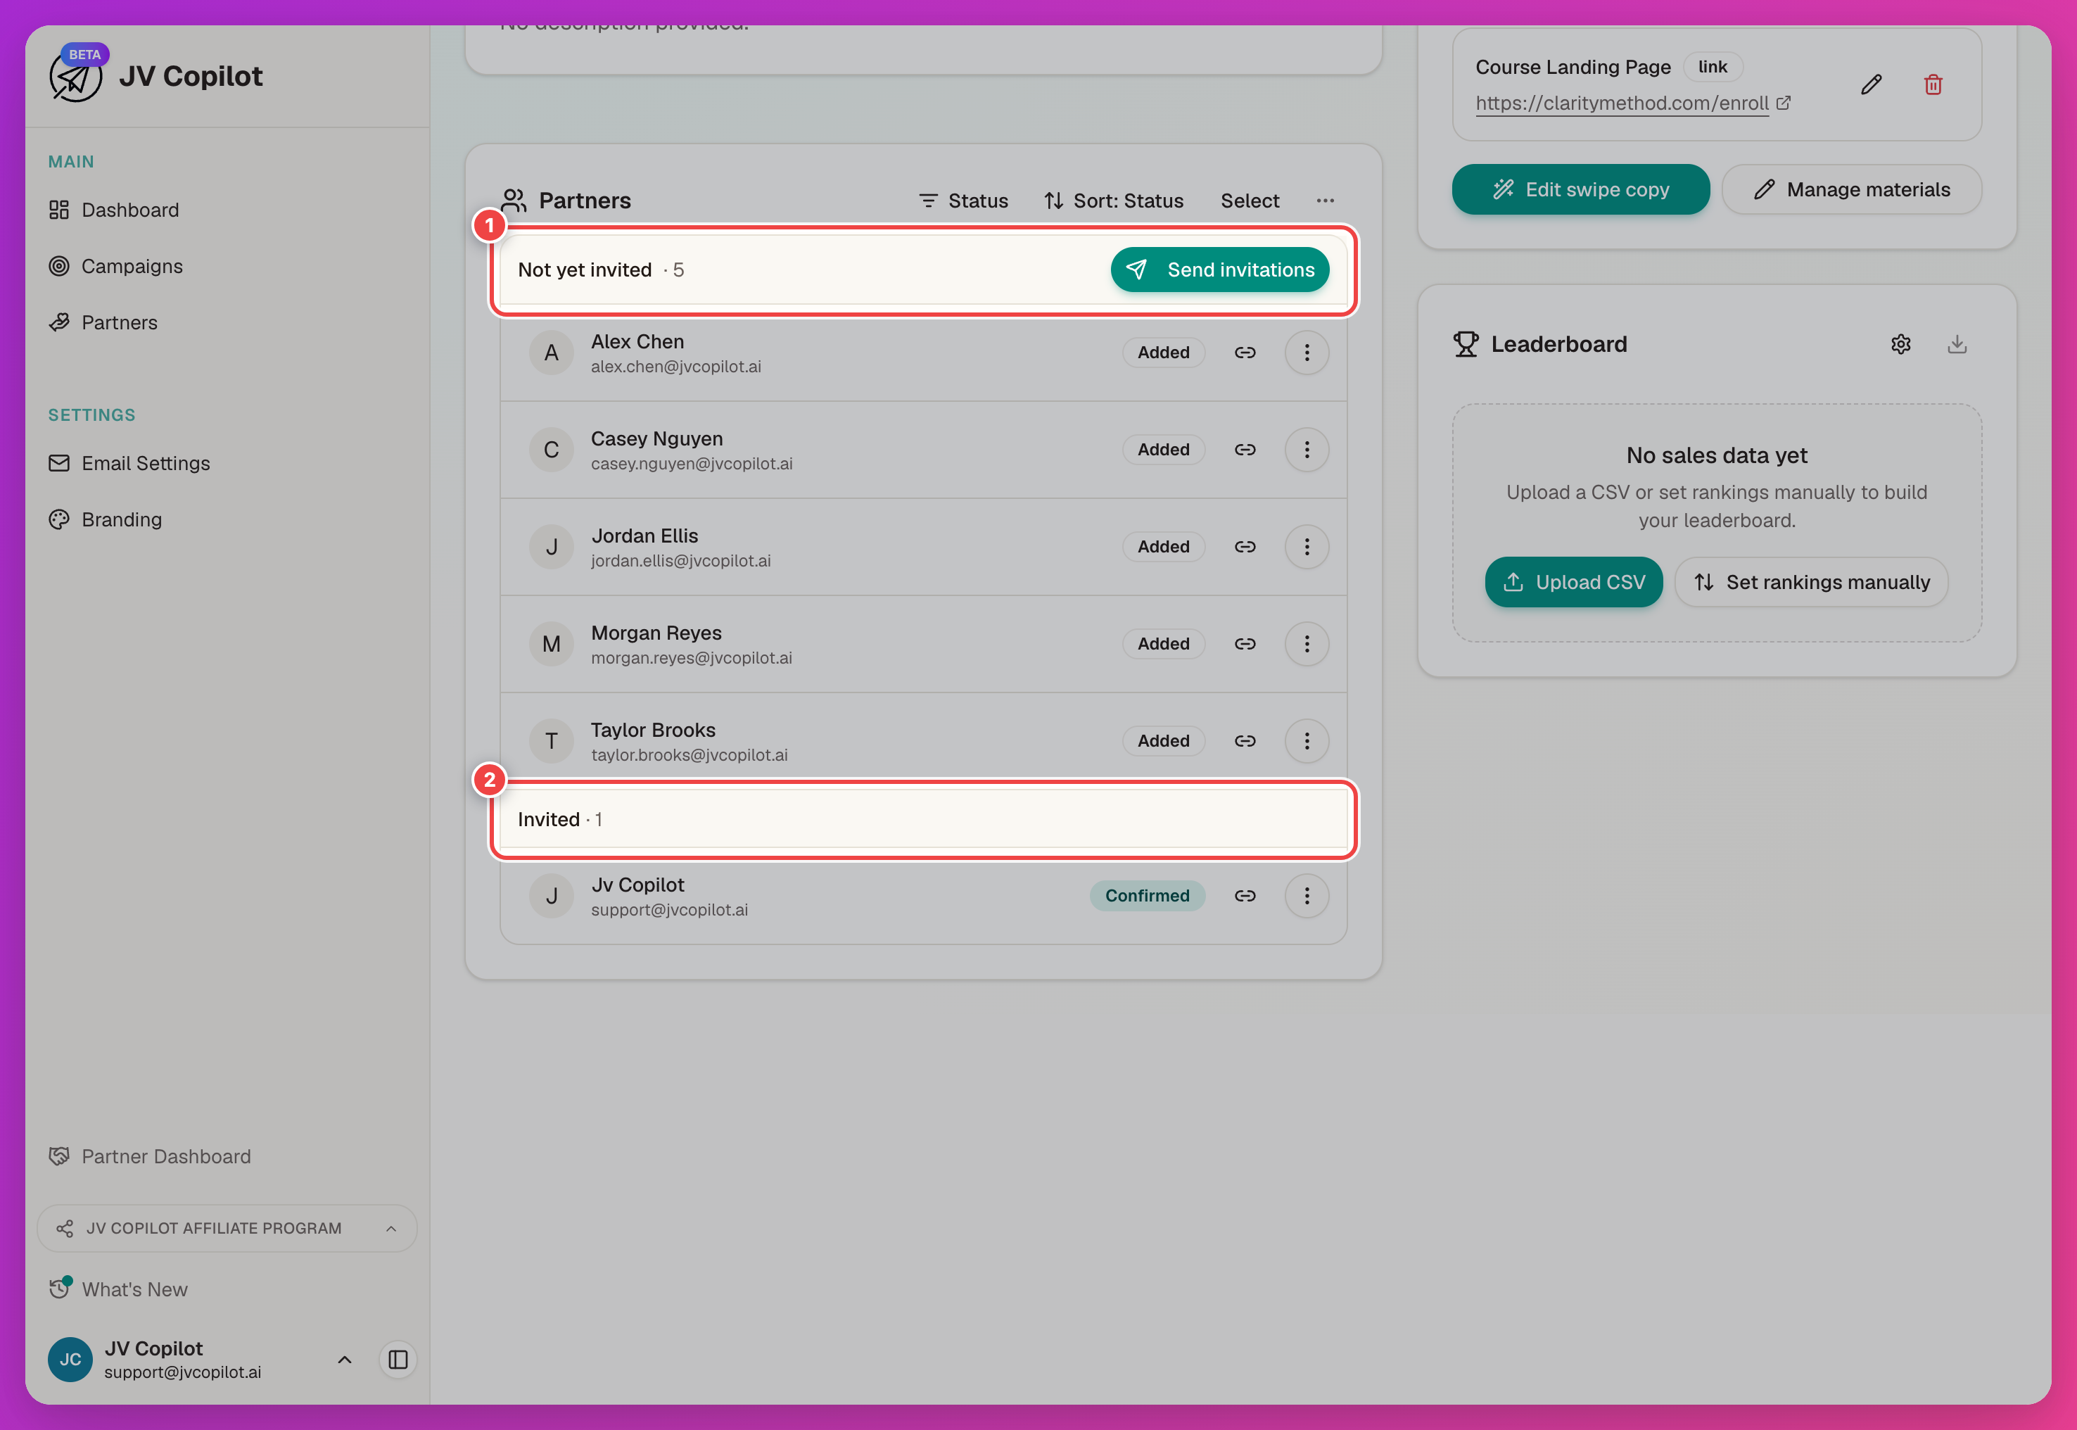Open Alex Chen's row options menu
Screen dimensions: 2077x1430
[1307, 352]
